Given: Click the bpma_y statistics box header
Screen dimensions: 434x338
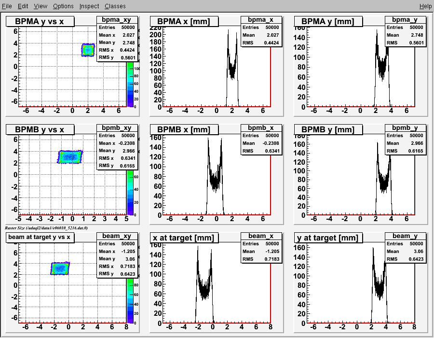Looking at the screenshot, I should point(405,20).
